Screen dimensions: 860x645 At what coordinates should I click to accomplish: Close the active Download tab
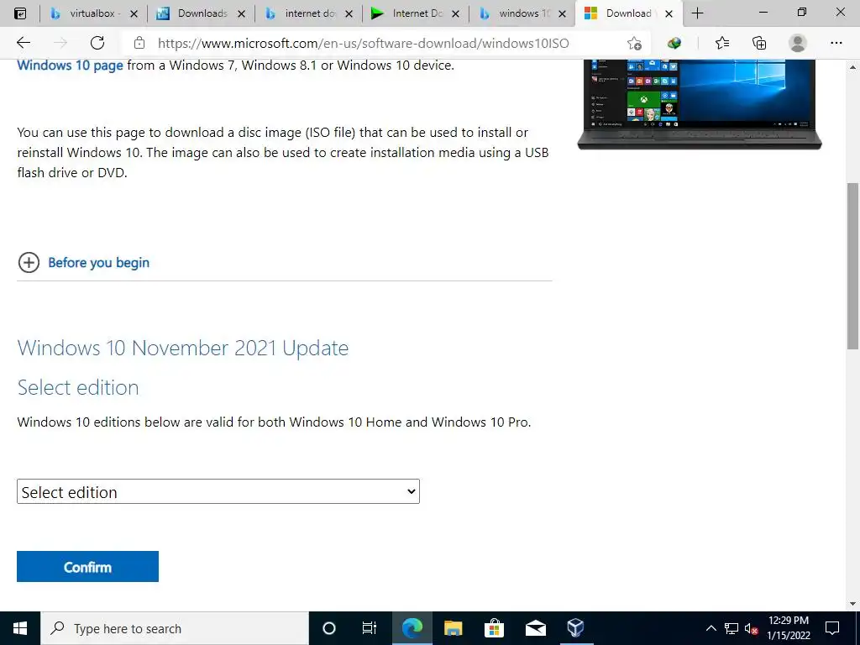(669, 14)
